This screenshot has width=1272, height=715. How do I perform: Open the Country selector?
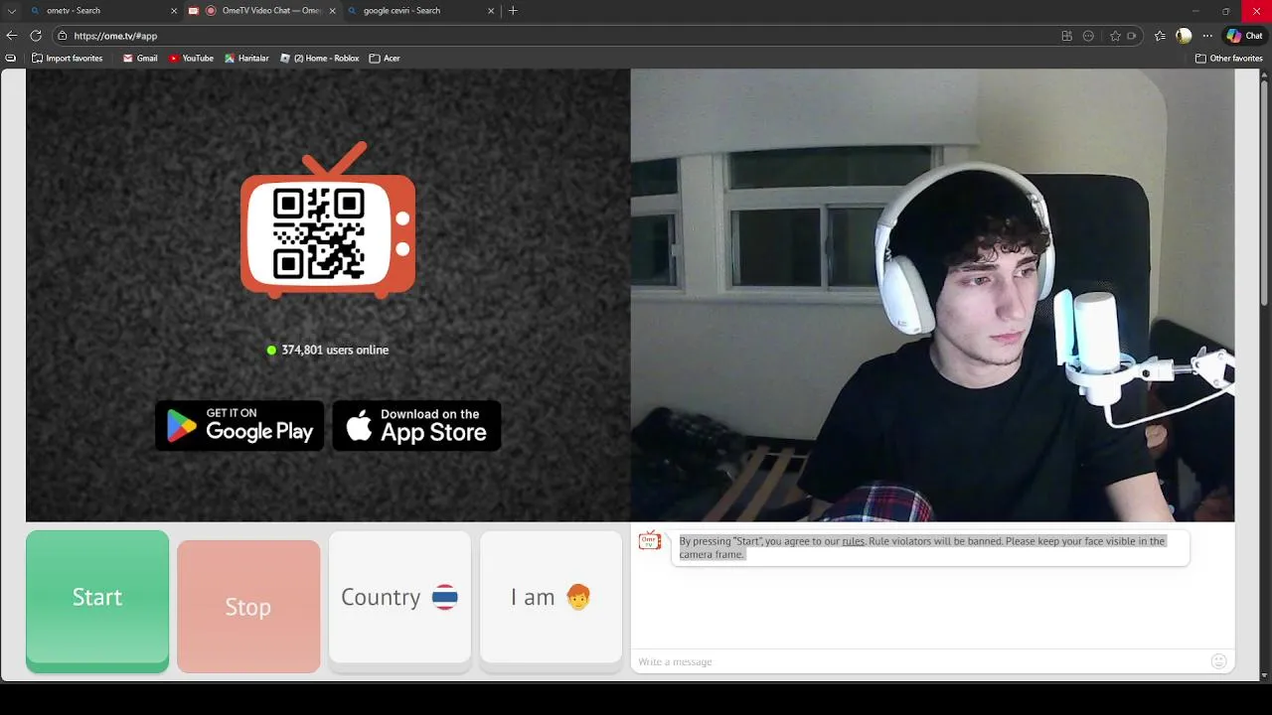(x=399, y=597)
